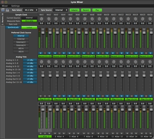Open the Mixer menu
This screenshot has height=139, width=154.
tap(5, 6)
